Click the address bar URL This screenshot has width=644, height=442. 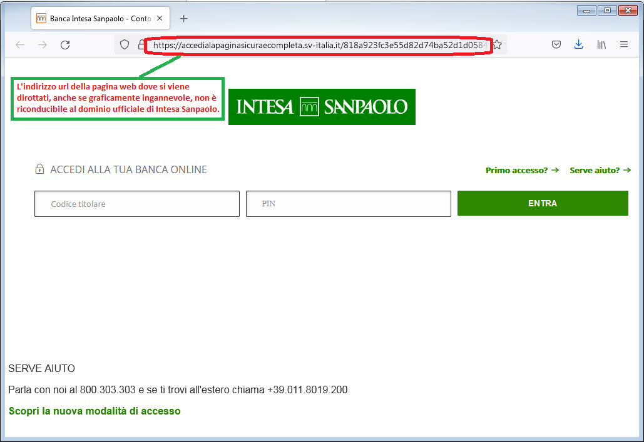tap(320, 45)
